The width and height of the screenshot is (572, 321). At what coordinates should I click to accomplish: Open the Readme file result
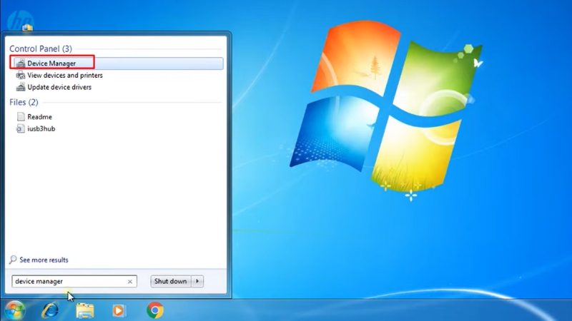point(40,117)
